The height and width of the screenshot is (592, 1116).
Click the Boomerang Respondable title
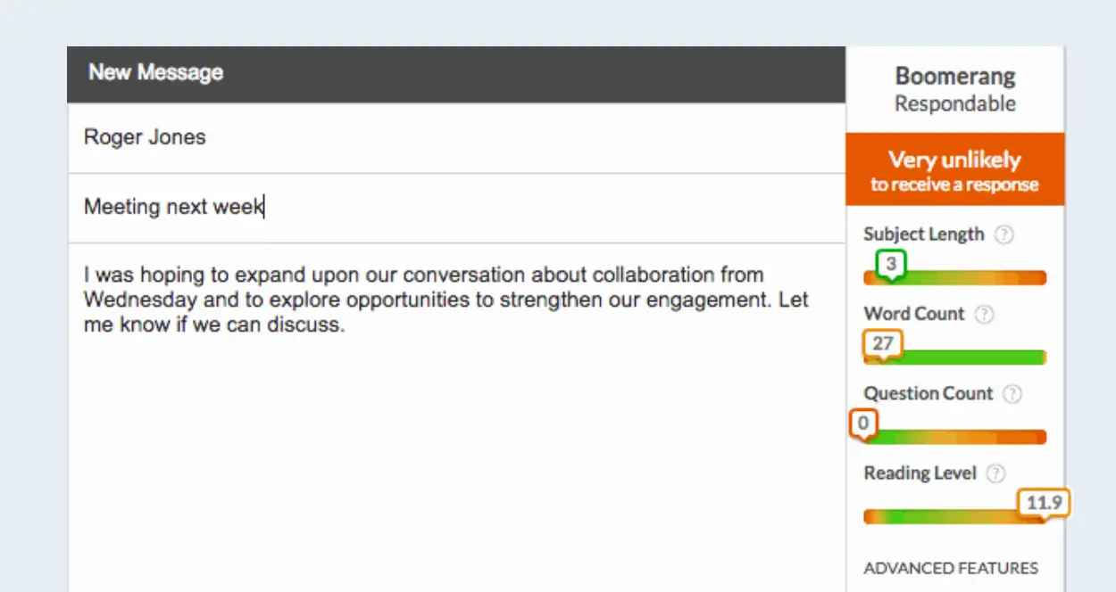point(954,89)
